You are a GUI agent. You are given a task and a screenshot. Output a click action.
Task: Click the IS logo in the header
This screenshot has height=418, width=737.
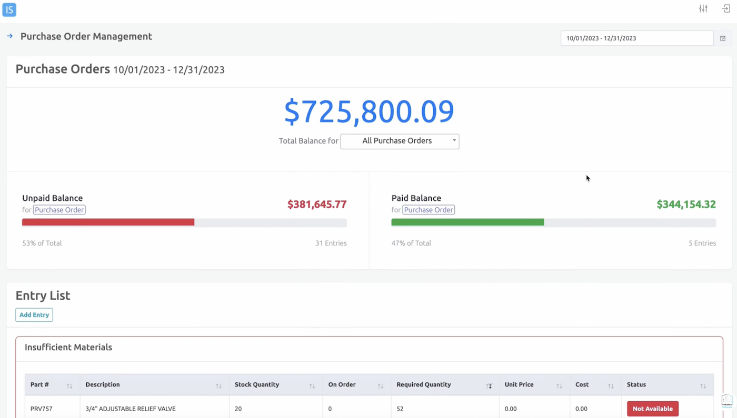pyautogui.click(x=9, y=9)
